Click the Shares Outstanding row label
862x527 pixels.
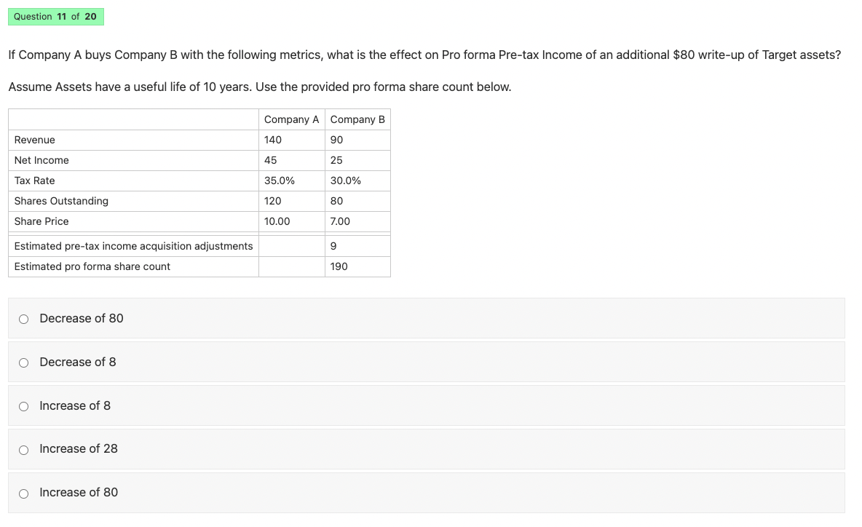coord(61,201)
